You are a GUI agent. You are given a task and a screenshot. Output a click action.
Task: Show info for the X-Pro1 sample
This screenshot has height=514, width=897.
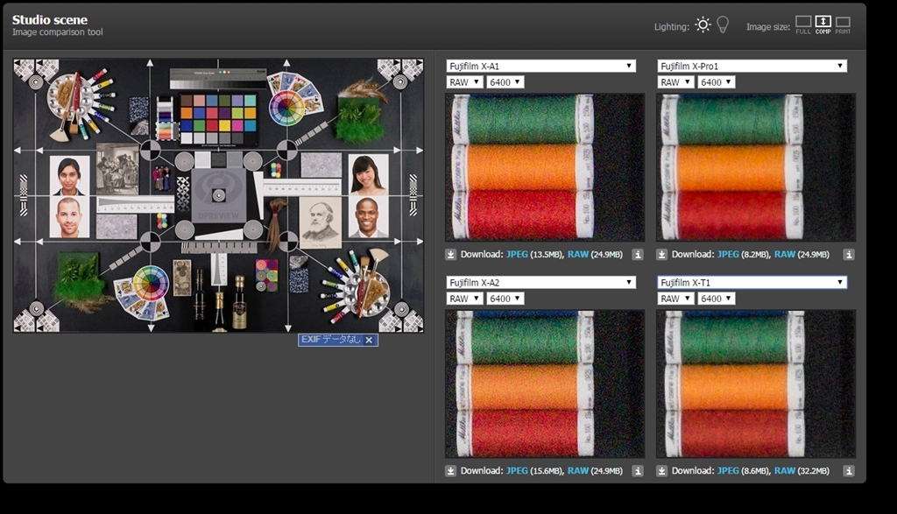849,255
